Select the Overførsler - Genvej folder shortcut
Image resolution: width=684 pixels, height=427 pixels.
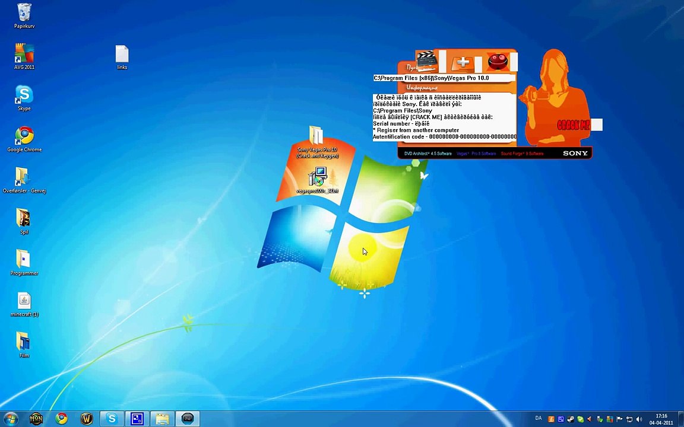click(x=24, y=180)
